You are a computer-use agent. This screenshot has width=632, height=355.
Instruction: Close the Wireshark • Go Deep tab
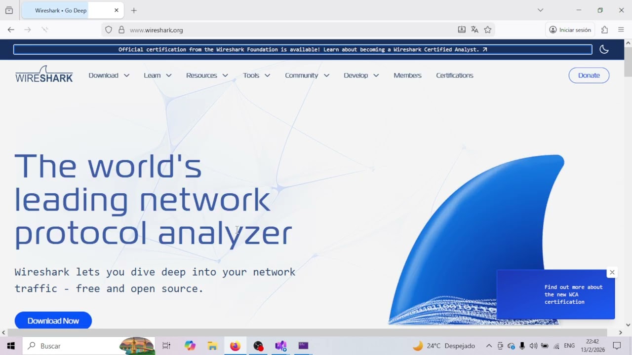point(117,10)
